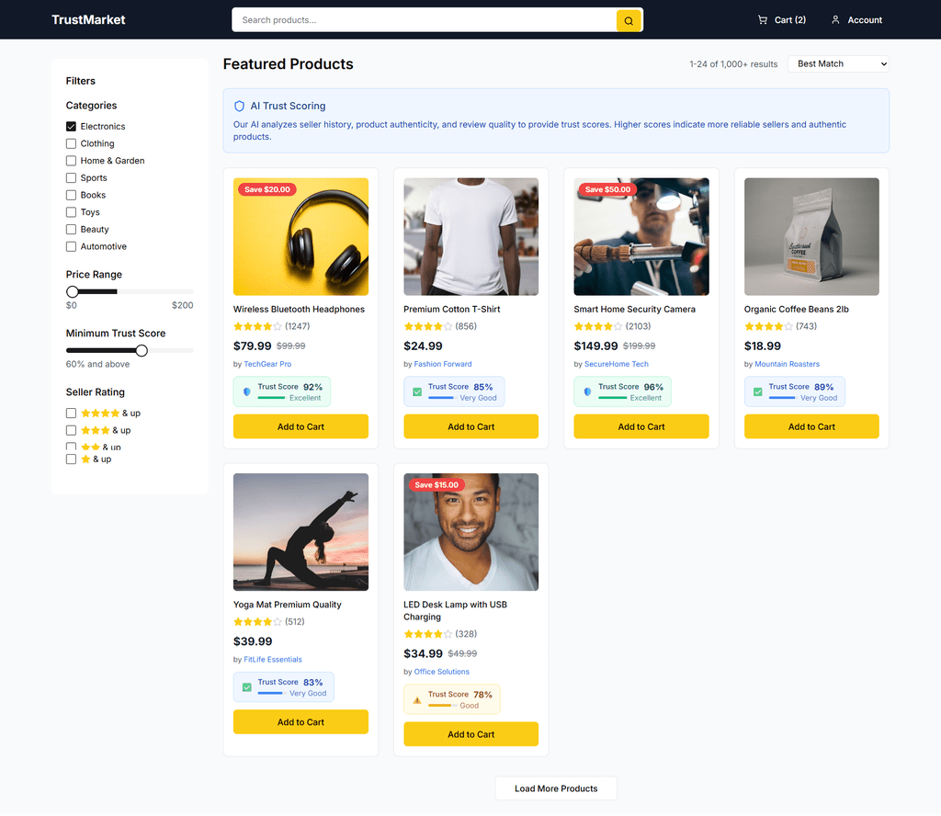Click the TrustMarket logo

88,20
